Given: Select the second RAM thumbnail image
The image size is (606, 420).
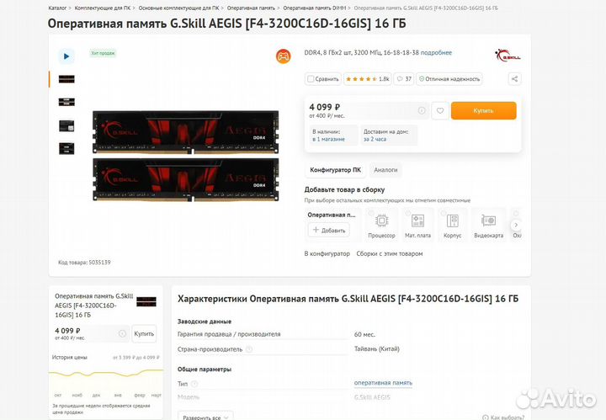Looking at the screenshot, I should (66, 102).
